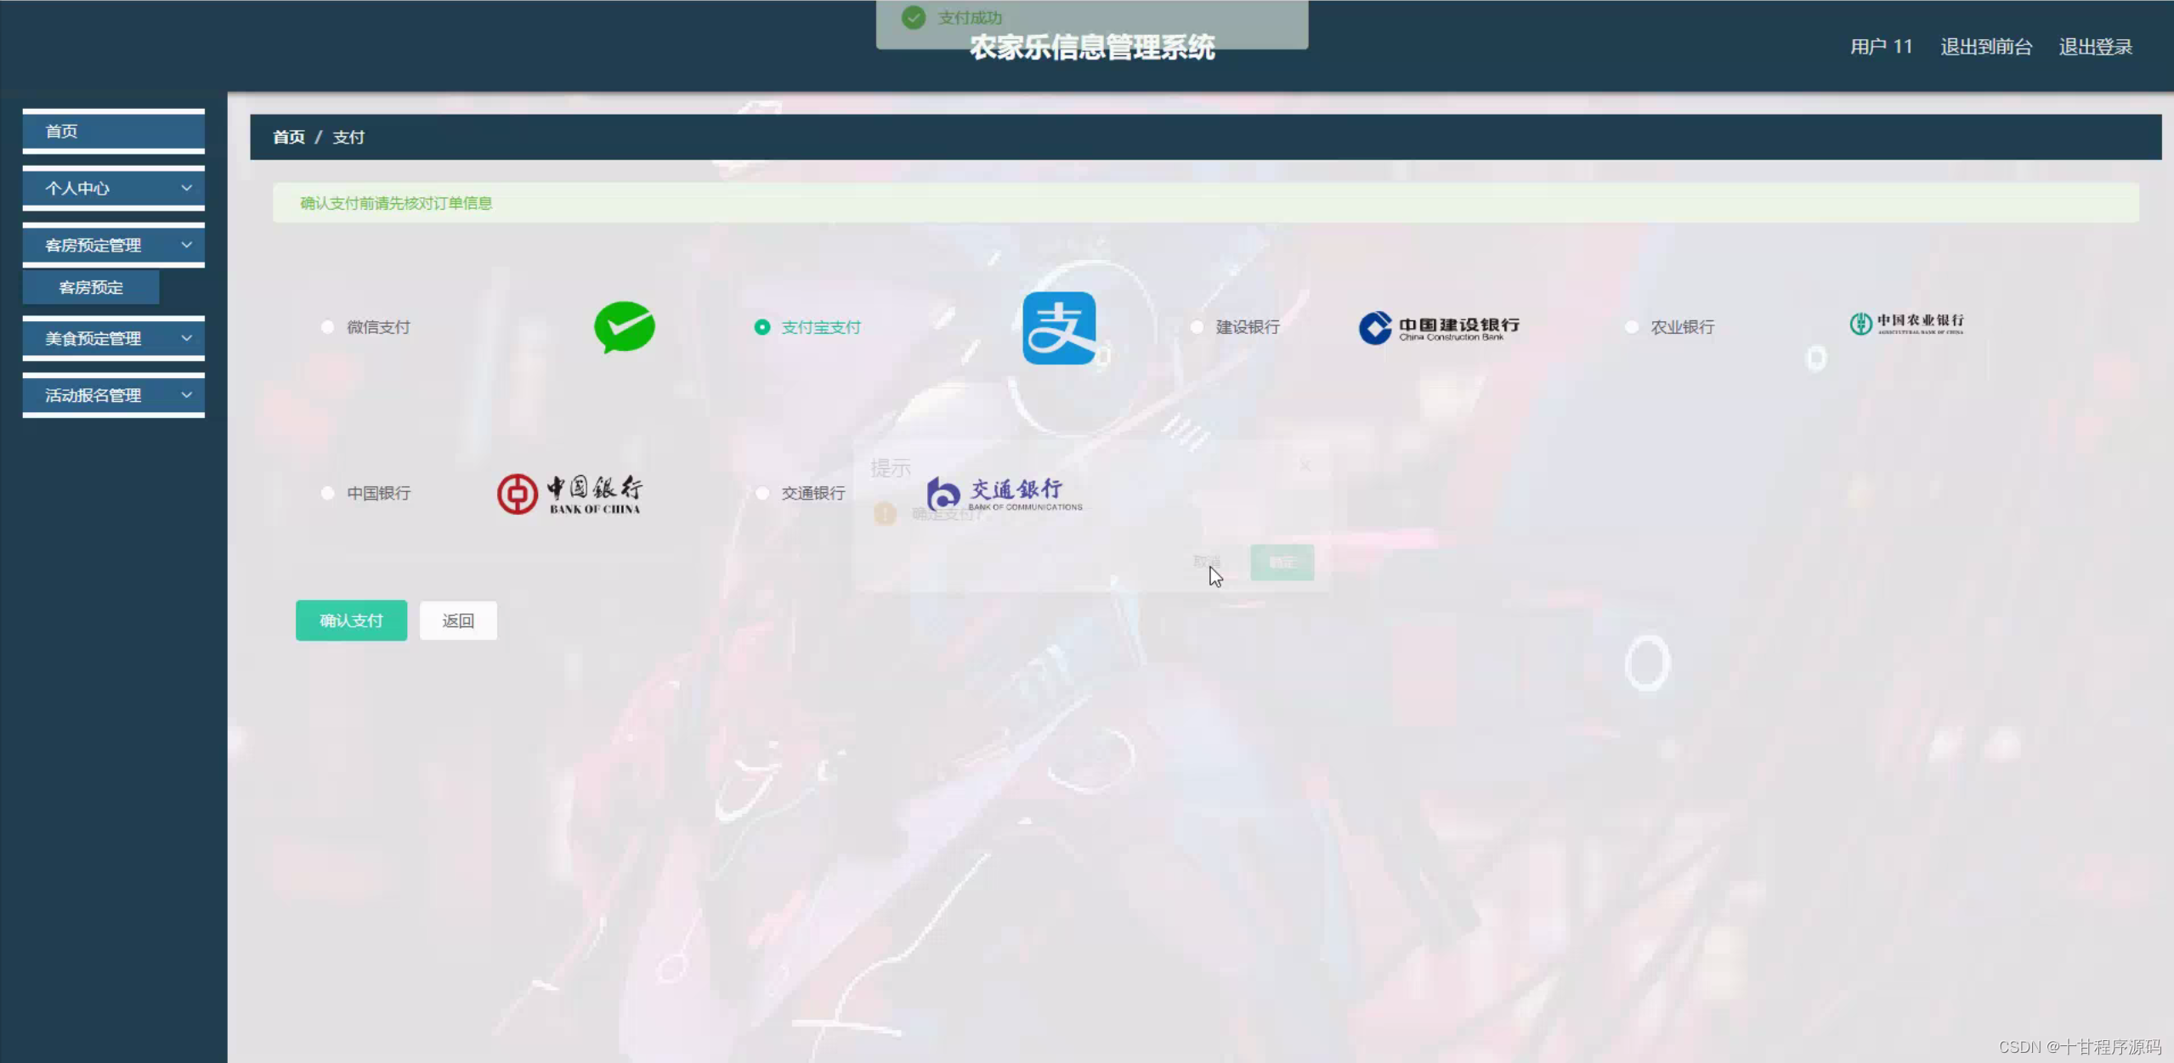
Task: Click 客房预定 in the sidebar
Action: 90,287
